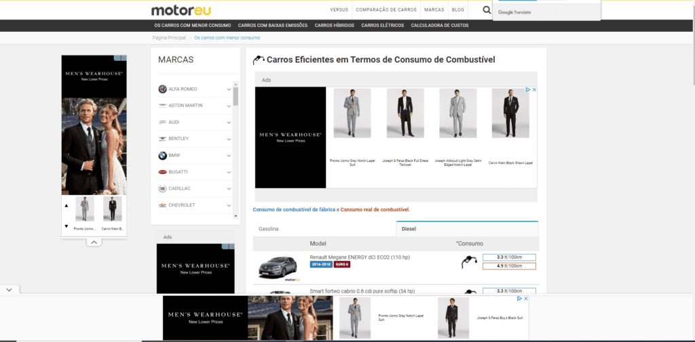Screen dimensions: 695x342
Task: Open Comparação de Carros menu item
Action: [x=386, y=9]
